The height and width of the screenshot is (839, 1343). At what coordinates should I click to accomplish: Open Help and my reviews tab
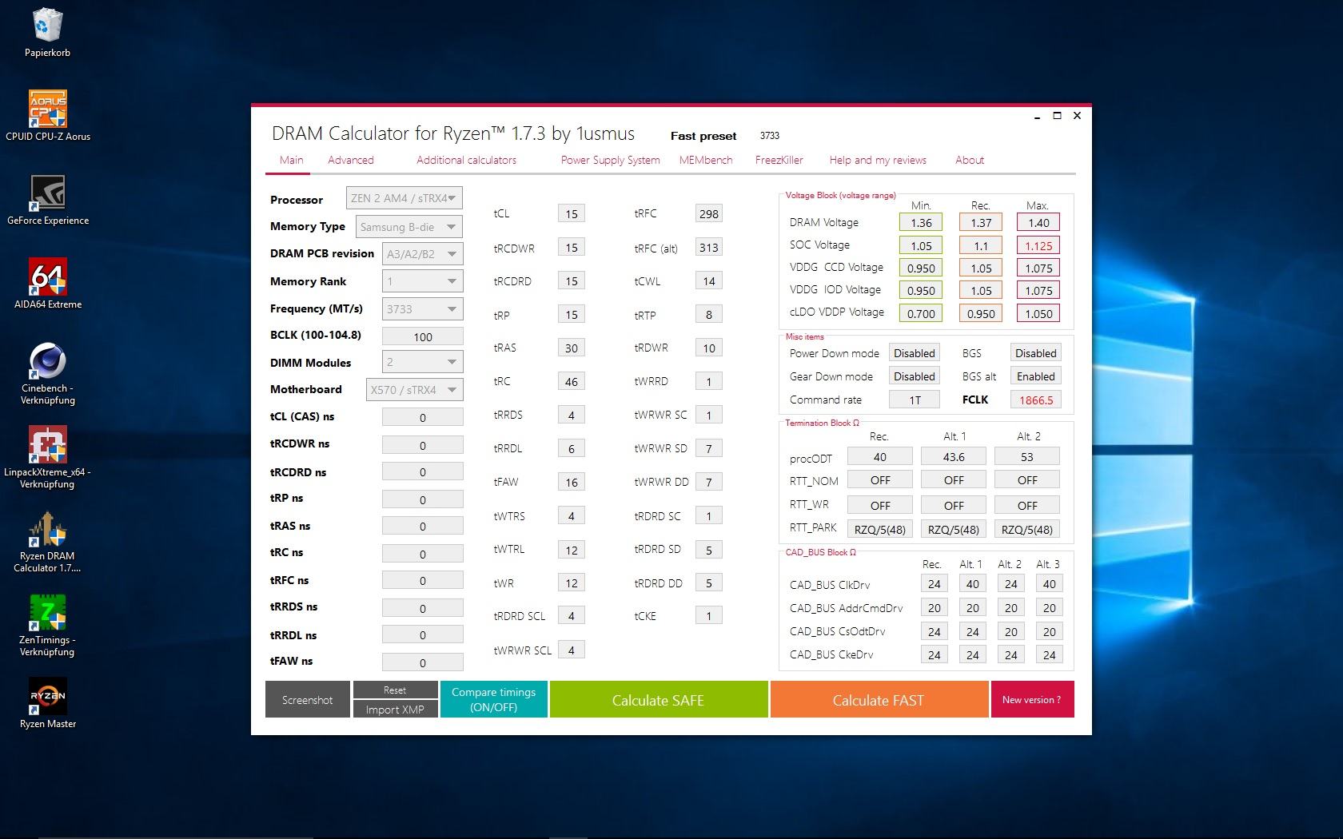878,160
